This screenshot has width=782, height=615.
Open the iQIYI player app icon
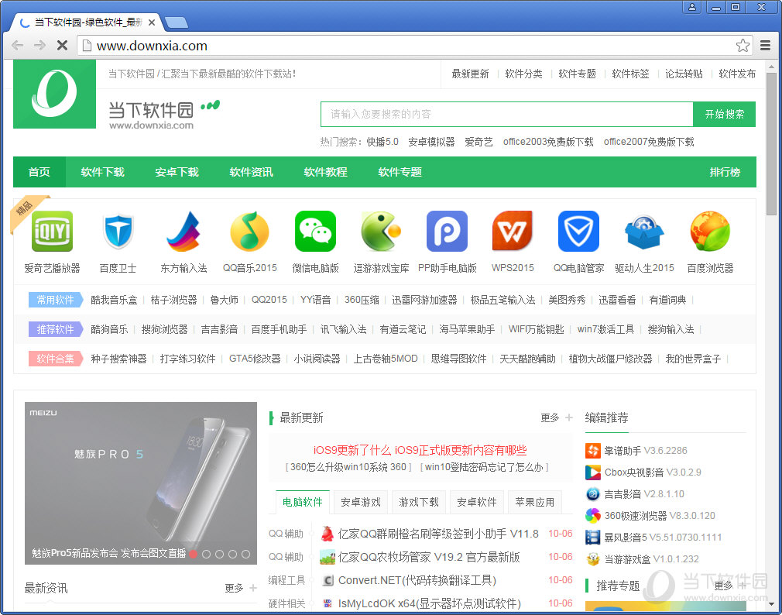[x=53, y=232]
